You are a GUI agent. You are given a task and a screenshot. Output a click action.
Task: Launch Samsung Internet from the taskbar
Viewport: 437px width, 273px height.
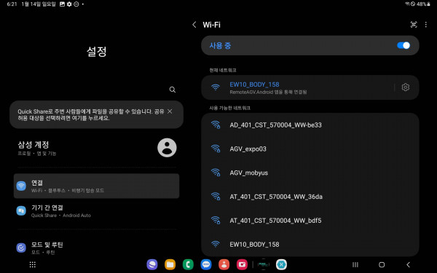152,264
